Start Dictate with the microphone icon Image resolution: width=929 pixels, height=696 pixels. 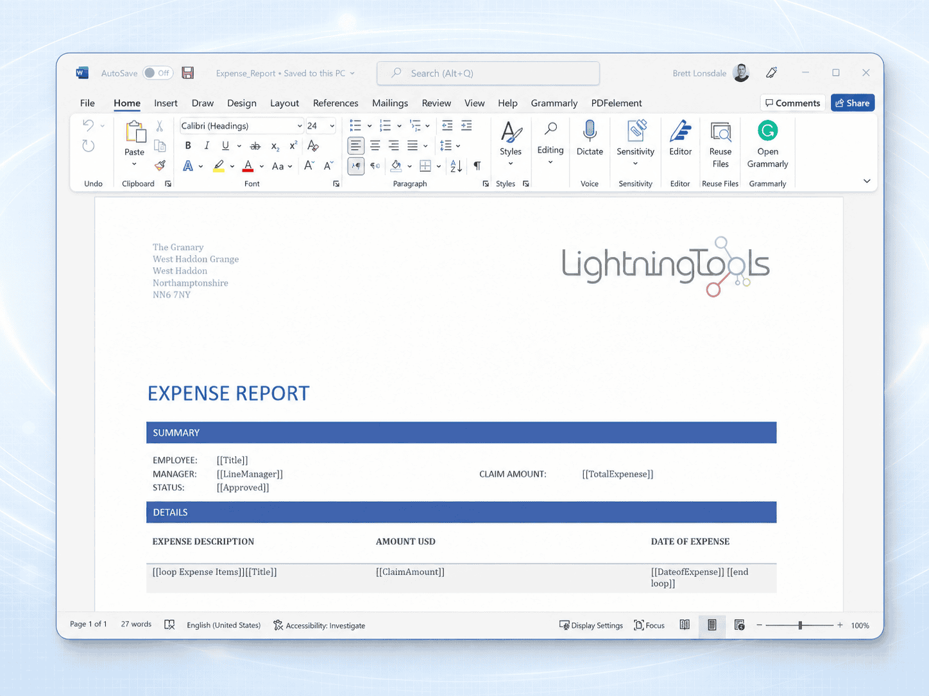click(590, 131)
